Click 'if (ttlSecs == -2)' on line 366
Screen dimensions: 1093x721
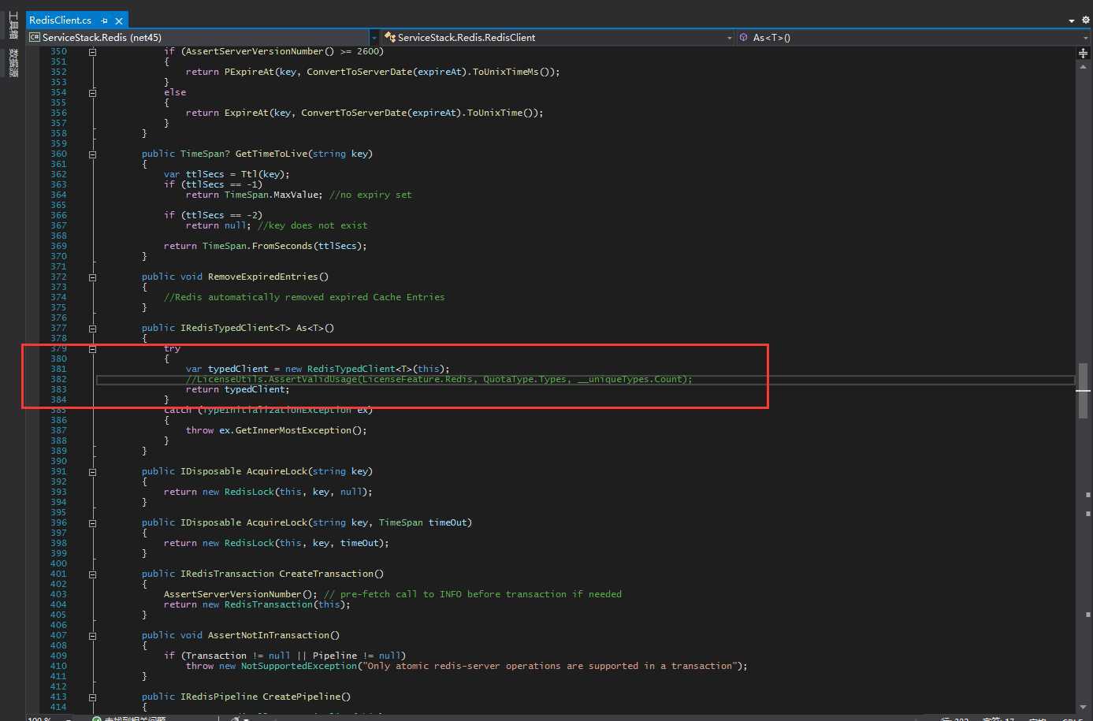point(213,215)
